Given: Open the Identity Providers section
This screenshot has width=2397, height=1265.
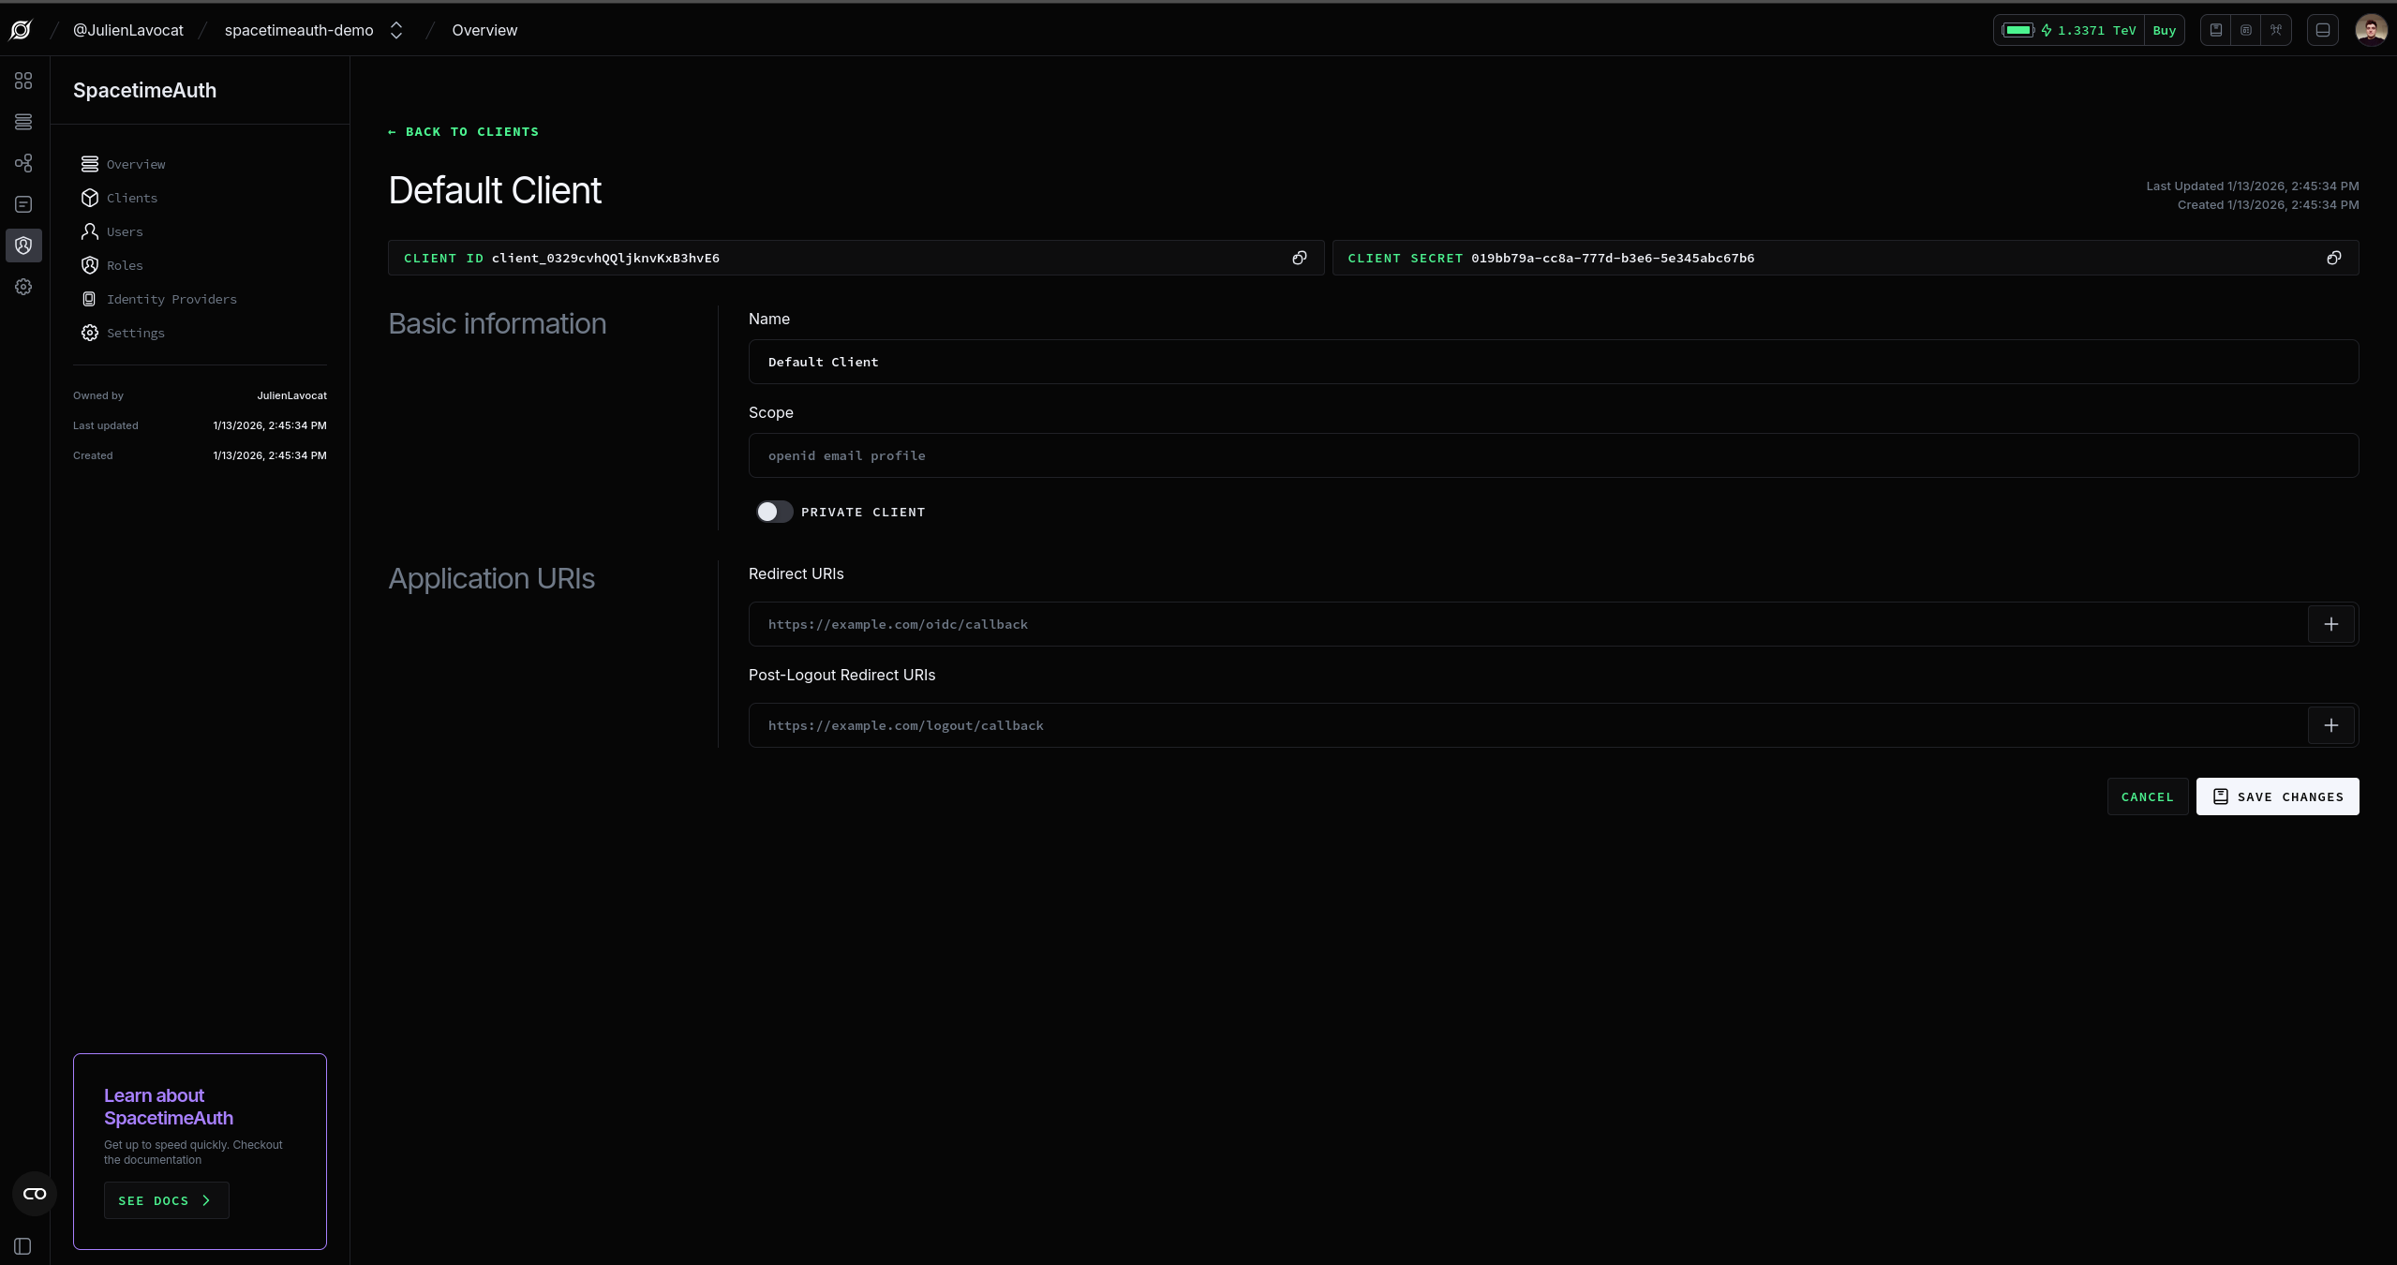Looking at the screenshot, I should [x=171, y=299].
